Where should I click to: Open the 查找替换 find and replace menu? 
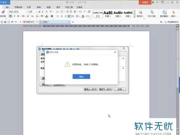click(x=165, y=14)
